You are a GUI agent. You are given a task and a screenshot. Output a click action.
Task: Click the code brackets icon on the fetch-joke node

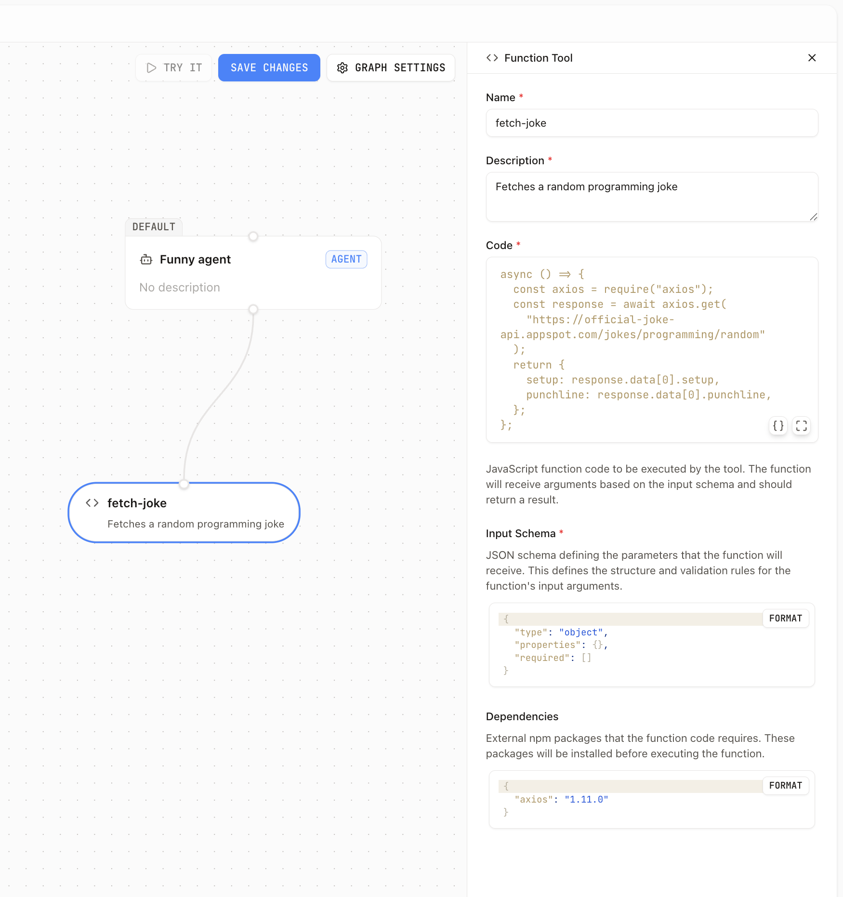coord(91,503)
